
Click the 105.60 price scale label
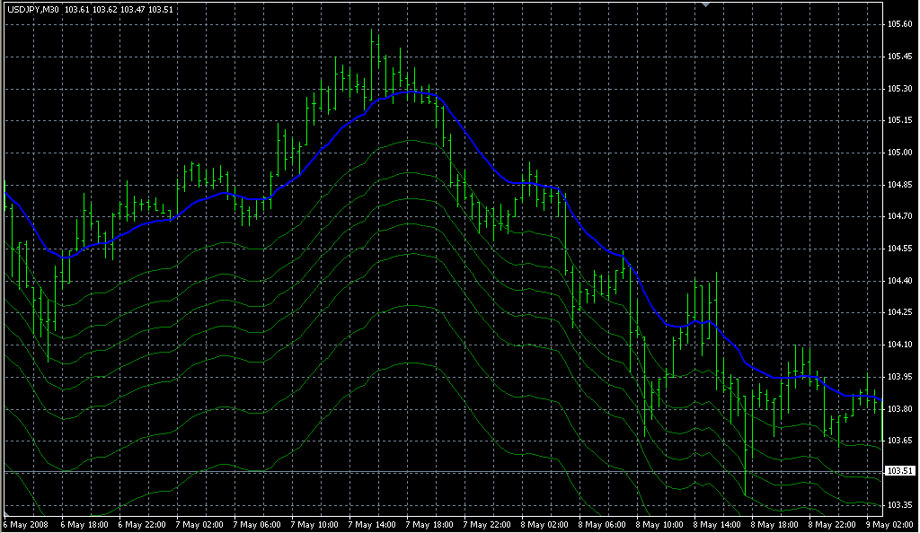[899, 24]
